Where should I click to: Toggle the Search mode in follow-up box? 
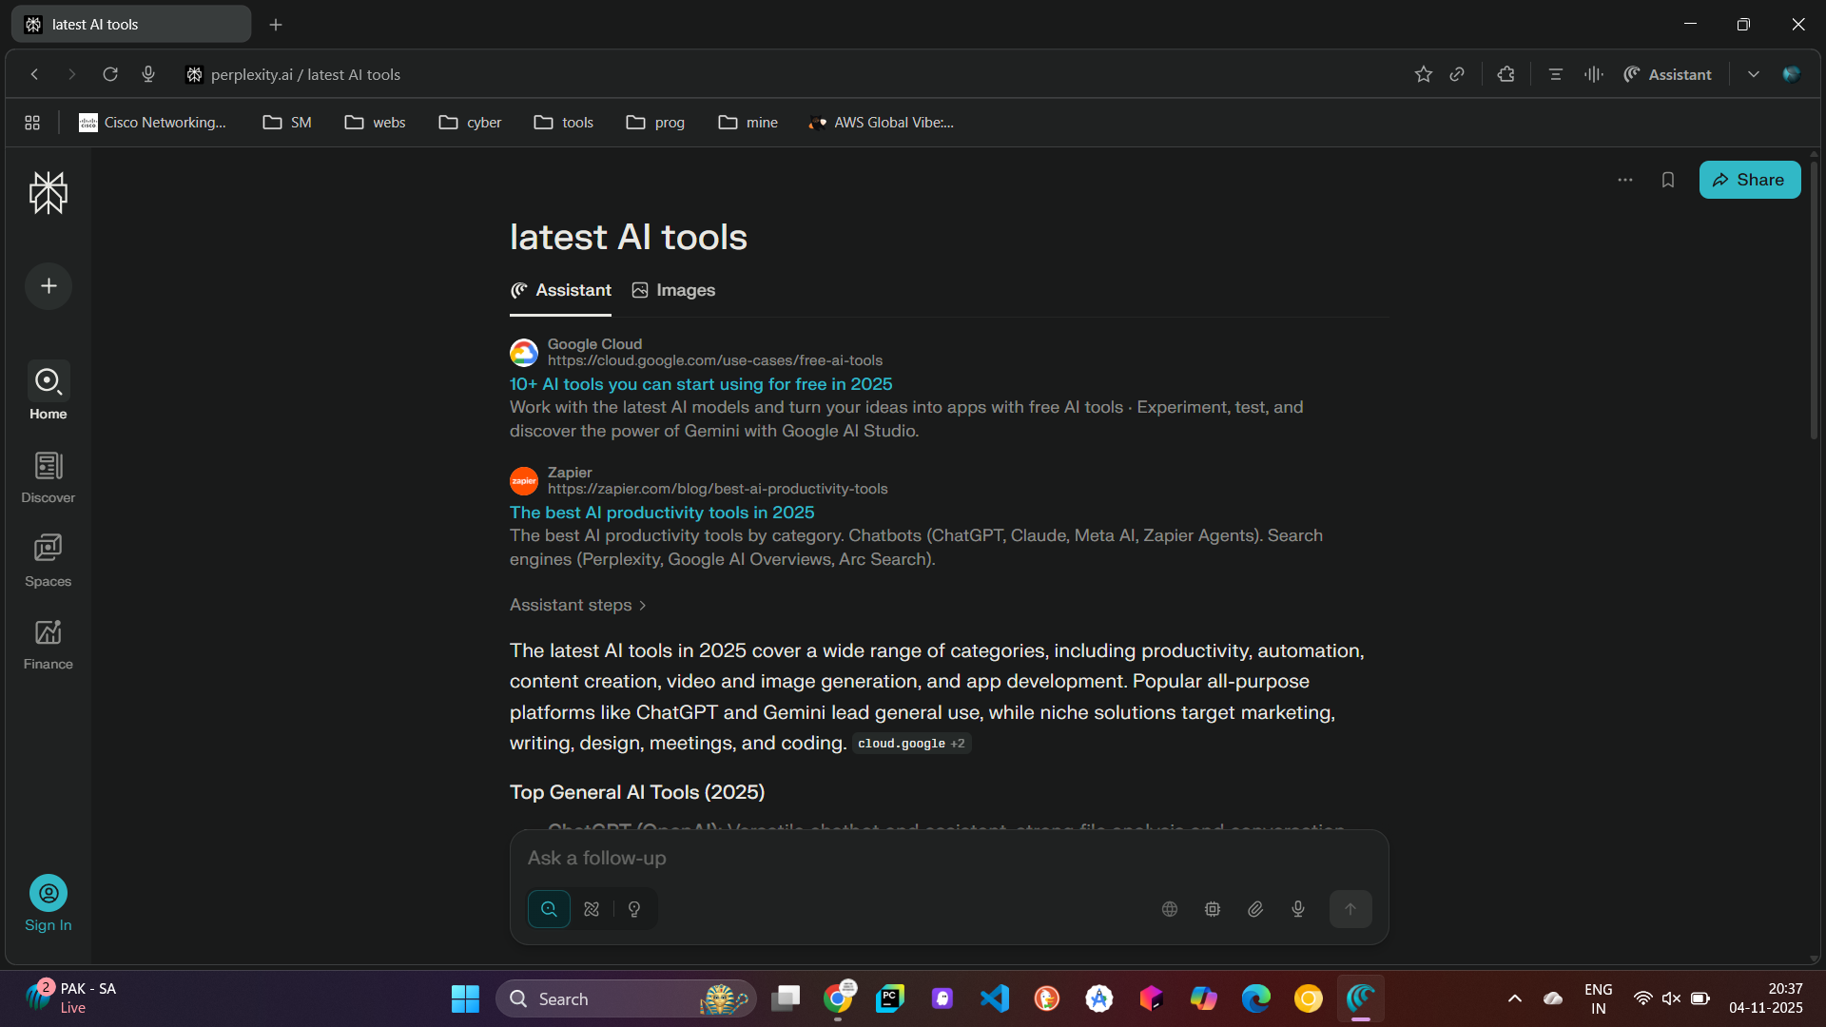click(x=549, y=909)
